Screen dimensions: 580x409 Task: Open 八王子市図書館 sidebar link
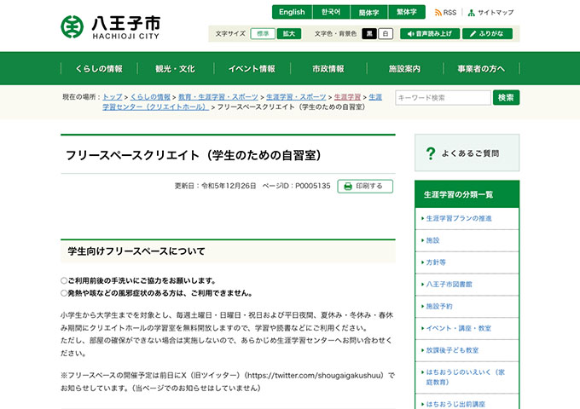pyautogui.click(x=449, y=284)
